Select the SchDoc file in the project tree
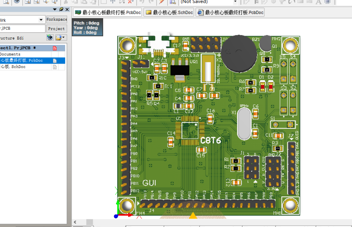The height and width of the screenshot is (227, 352). click(x=13, y=67)
